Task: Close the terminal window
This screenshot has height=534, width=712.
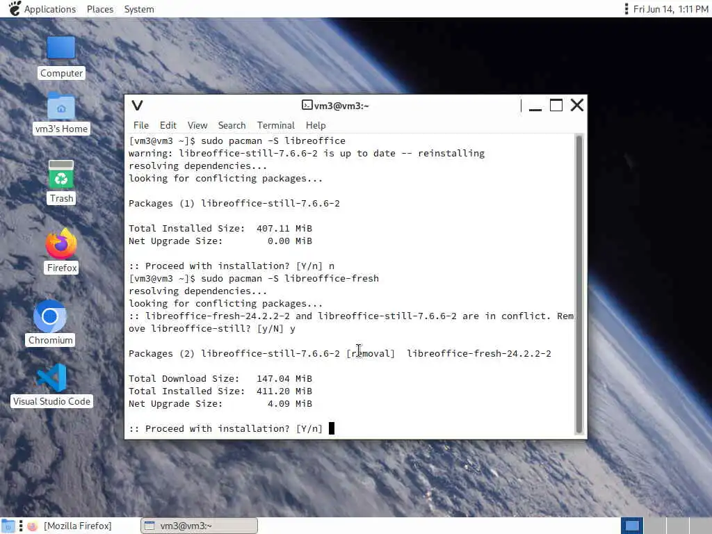Action: click(577, 105)
